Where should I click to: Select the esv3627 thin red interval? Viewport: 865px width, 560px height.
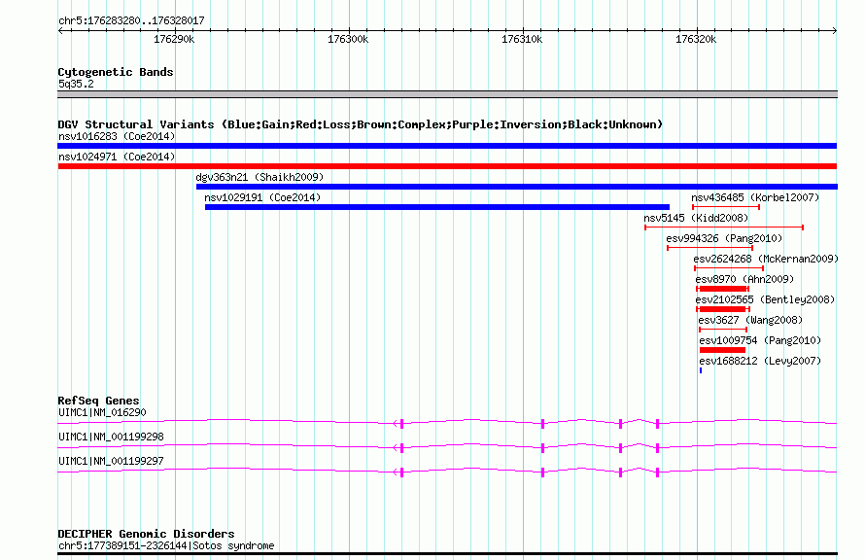[723, 330]
